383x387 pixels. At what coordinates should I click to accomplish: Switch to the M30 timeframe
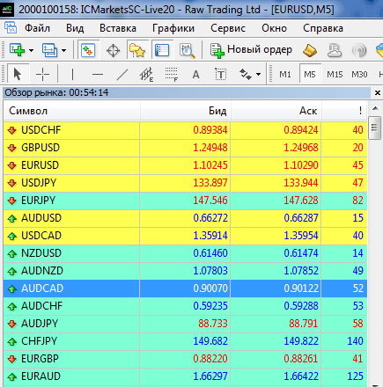(359, 75)
